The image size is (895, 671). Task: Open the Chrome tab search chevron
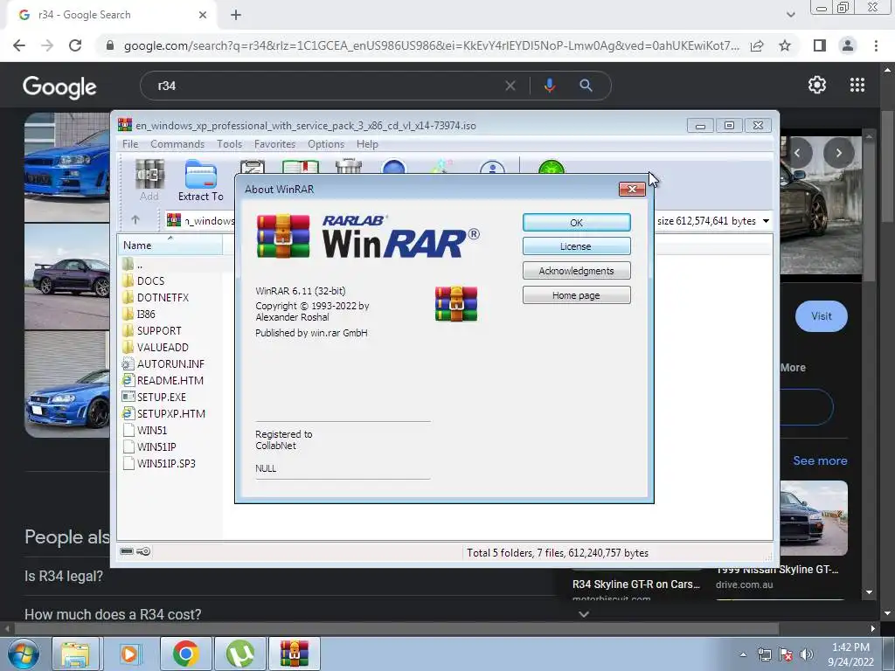790,15
